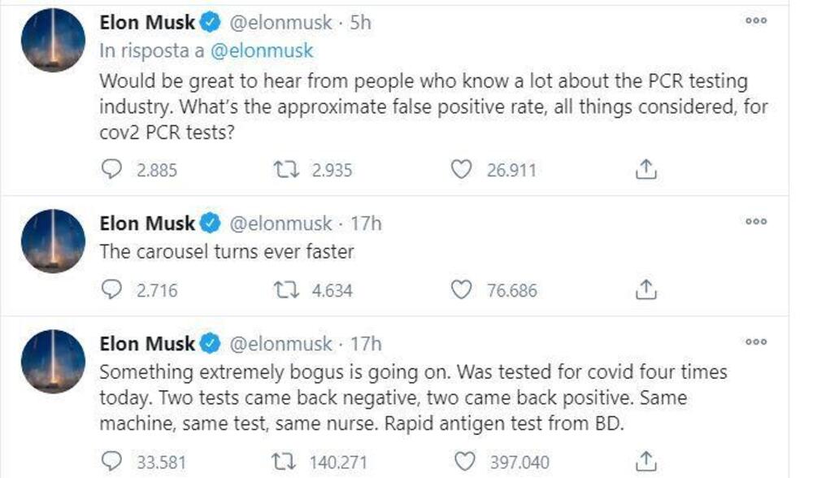Retweet the PCR false positive tweet
The height and width of the screenshot is (478, 813).
tap(285, 170)
